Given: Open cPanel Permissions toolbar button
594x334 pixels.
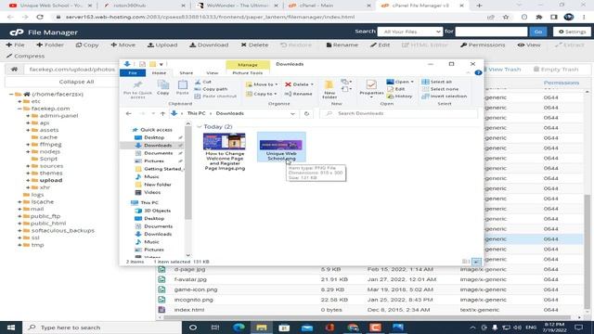Looking at the screenshot, I should [x=483, y=45].
